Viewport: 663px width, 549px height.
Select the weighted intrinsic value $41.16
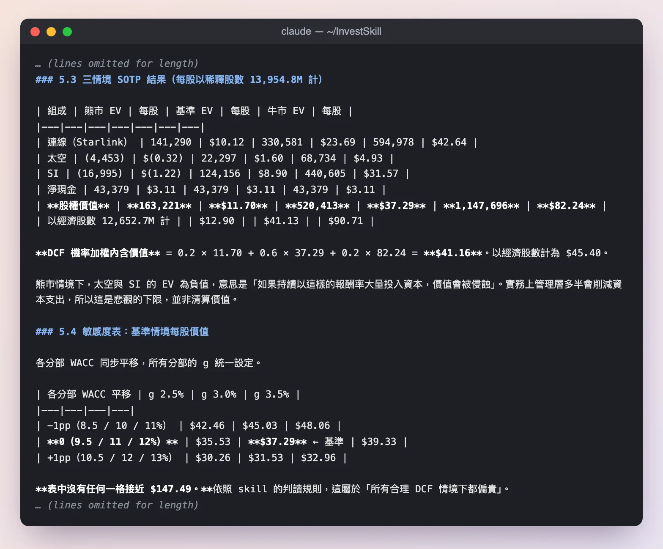click(x=453, y=253)
